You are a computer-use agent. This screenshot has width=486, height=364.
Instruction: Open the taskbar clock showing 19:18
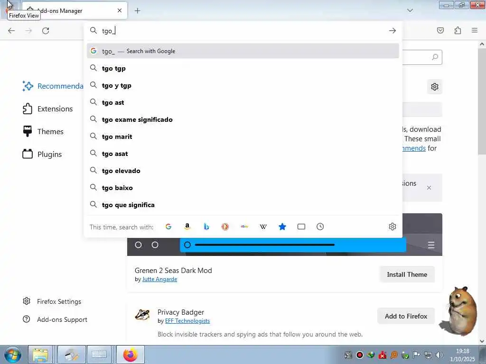pos(462,355)
